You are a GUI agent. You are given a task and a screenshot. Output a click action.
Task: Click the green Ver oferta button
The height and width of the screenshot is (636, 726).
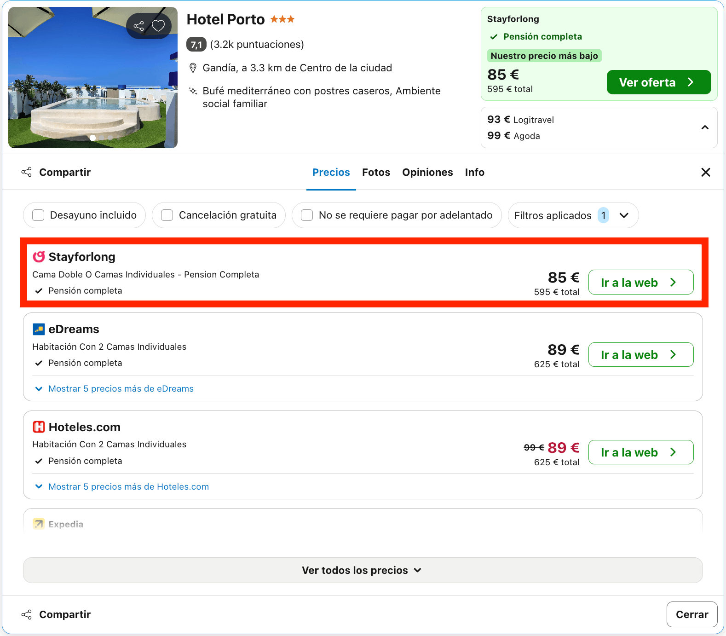point(659,82)
